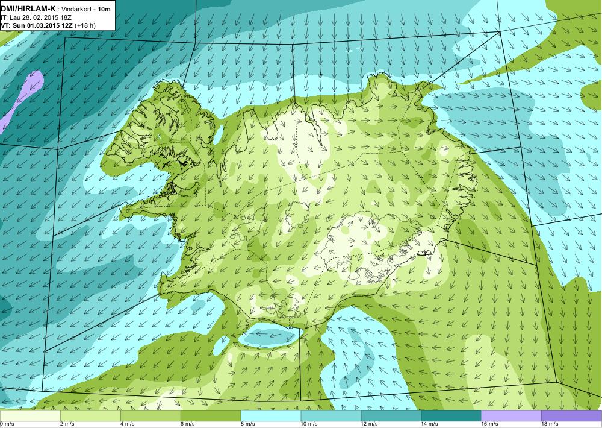Click the "2 m/s" legend label
This screenshot has width=602, height=428.
67,424
